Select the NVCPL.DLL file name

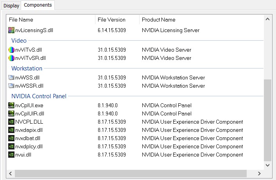click(29, 122)
